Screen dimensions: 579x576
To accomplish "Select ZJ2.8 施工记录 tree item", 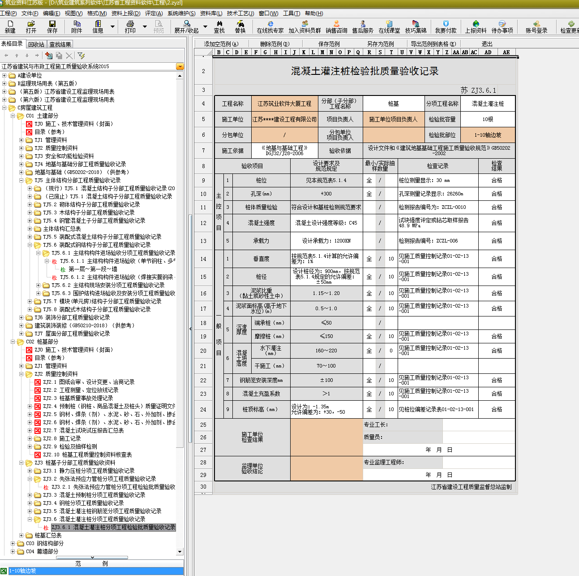I will pyautogui.click(x=62, y=438).
